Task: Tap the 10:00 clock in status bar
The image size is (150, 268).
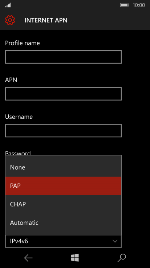Action: (x=139, y=5)
